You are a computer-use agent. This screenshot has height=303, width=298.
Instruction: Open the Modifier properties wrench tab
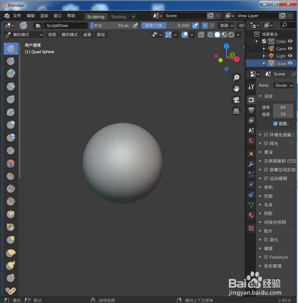click(251, 164)
